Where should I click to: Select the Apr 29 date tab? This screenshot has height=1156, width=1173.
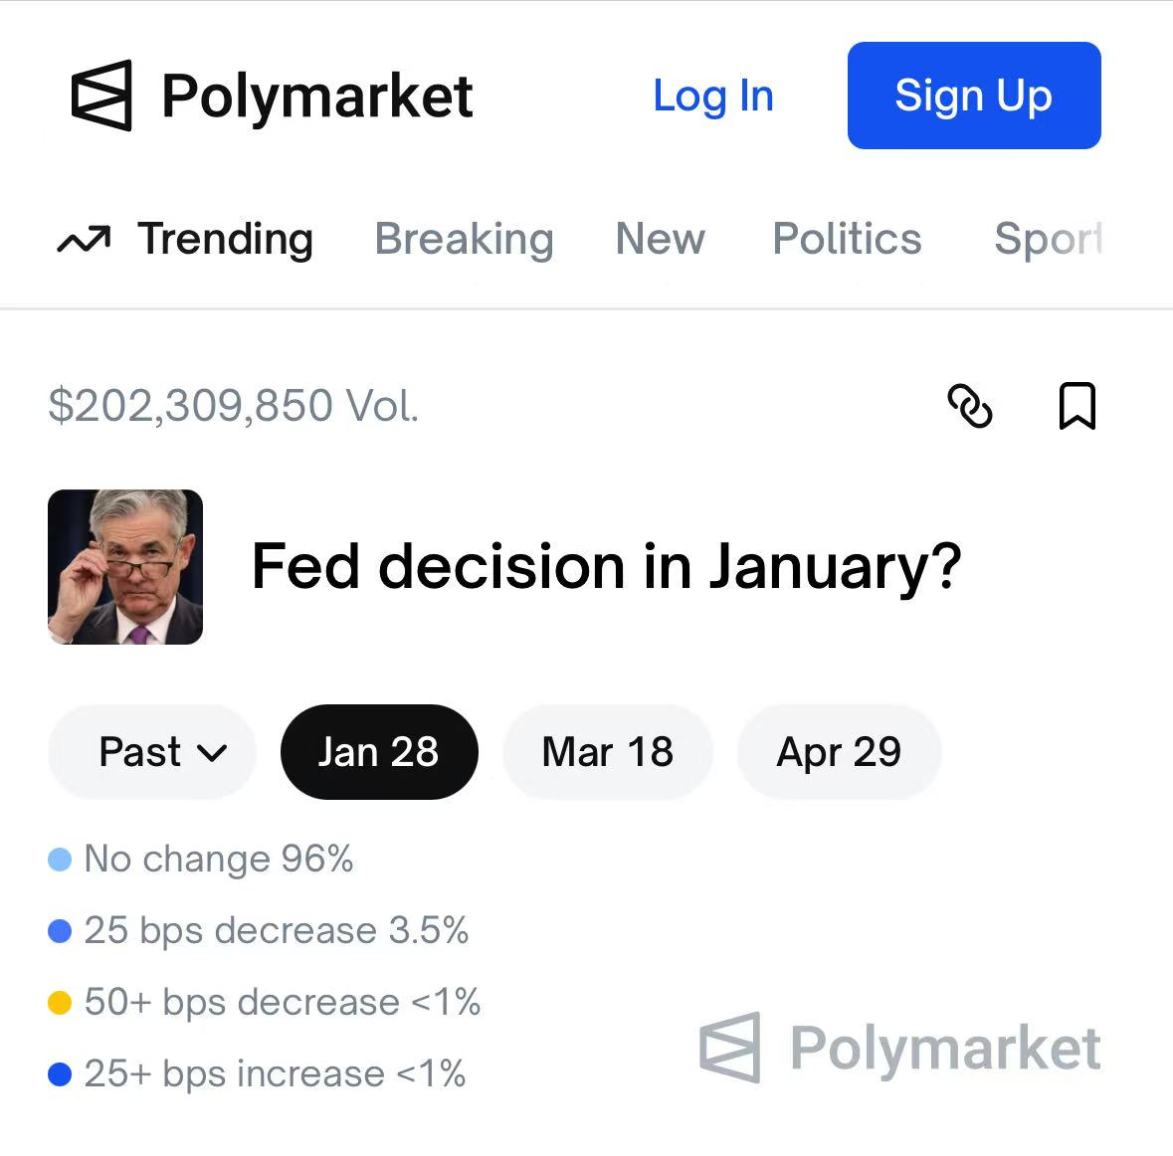click(839, 752)
